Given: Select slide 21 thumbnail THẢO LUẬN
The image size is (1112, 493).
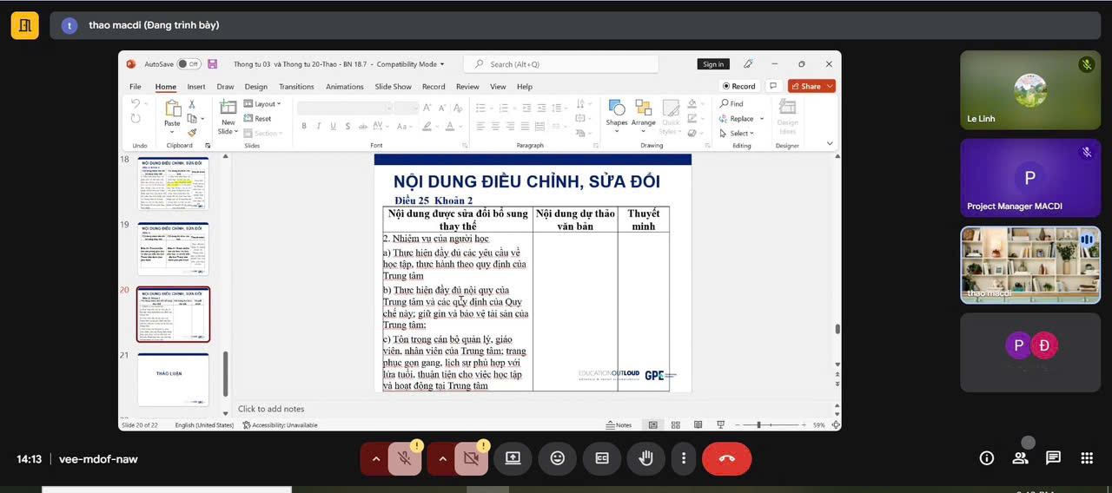Looking at the screenshot, I should tap(173, 378).
